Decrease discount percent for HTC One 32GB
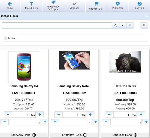This screenshot has height=138, width=150. pyautogui.click(x=106, y=122)
